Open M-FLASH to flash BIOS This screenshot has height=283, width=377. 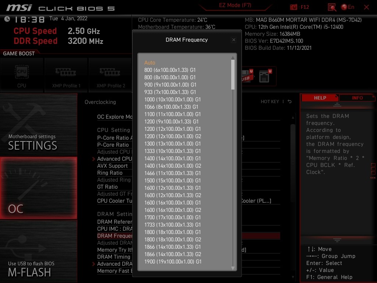click(38, 251)
